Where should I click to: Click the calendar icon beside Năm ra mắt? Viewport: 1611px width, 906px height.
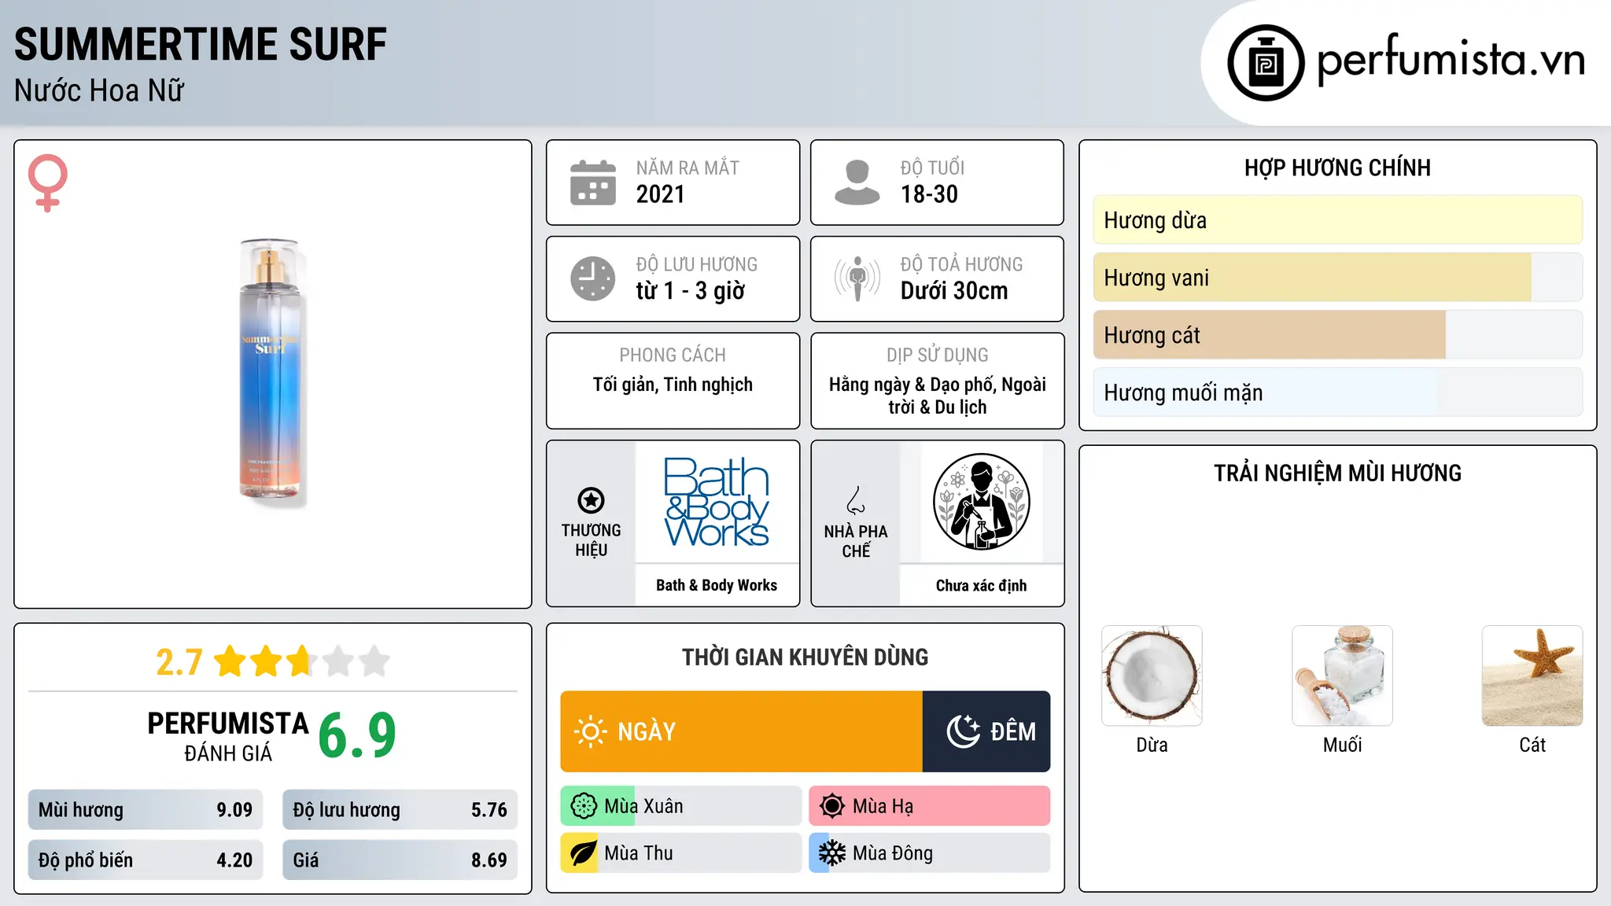coord(593,182)
